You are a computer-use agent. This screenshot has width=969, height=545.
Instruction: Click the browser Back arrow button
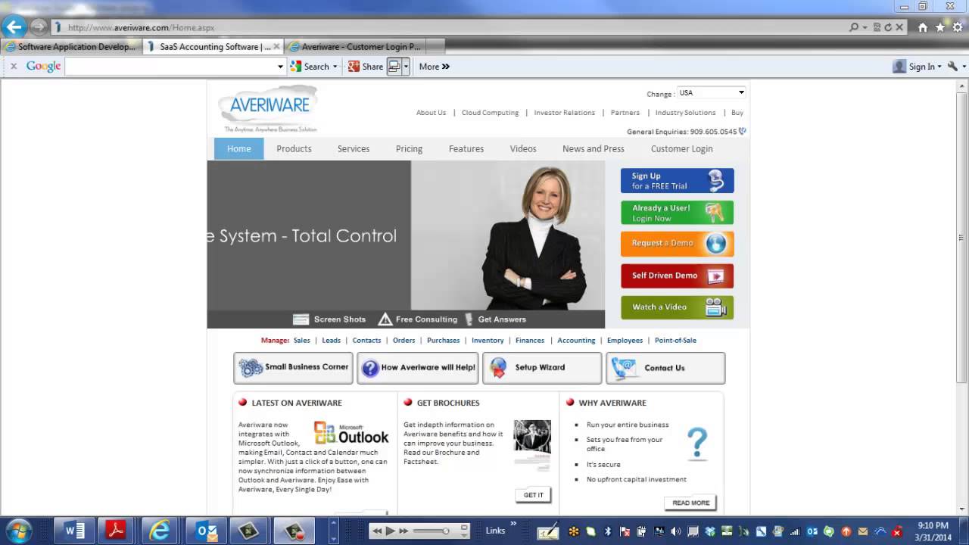click(14, 26)
